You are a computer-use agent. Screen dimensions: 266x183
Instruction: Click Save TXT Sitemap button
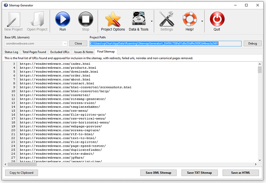[x=200, y=173]
